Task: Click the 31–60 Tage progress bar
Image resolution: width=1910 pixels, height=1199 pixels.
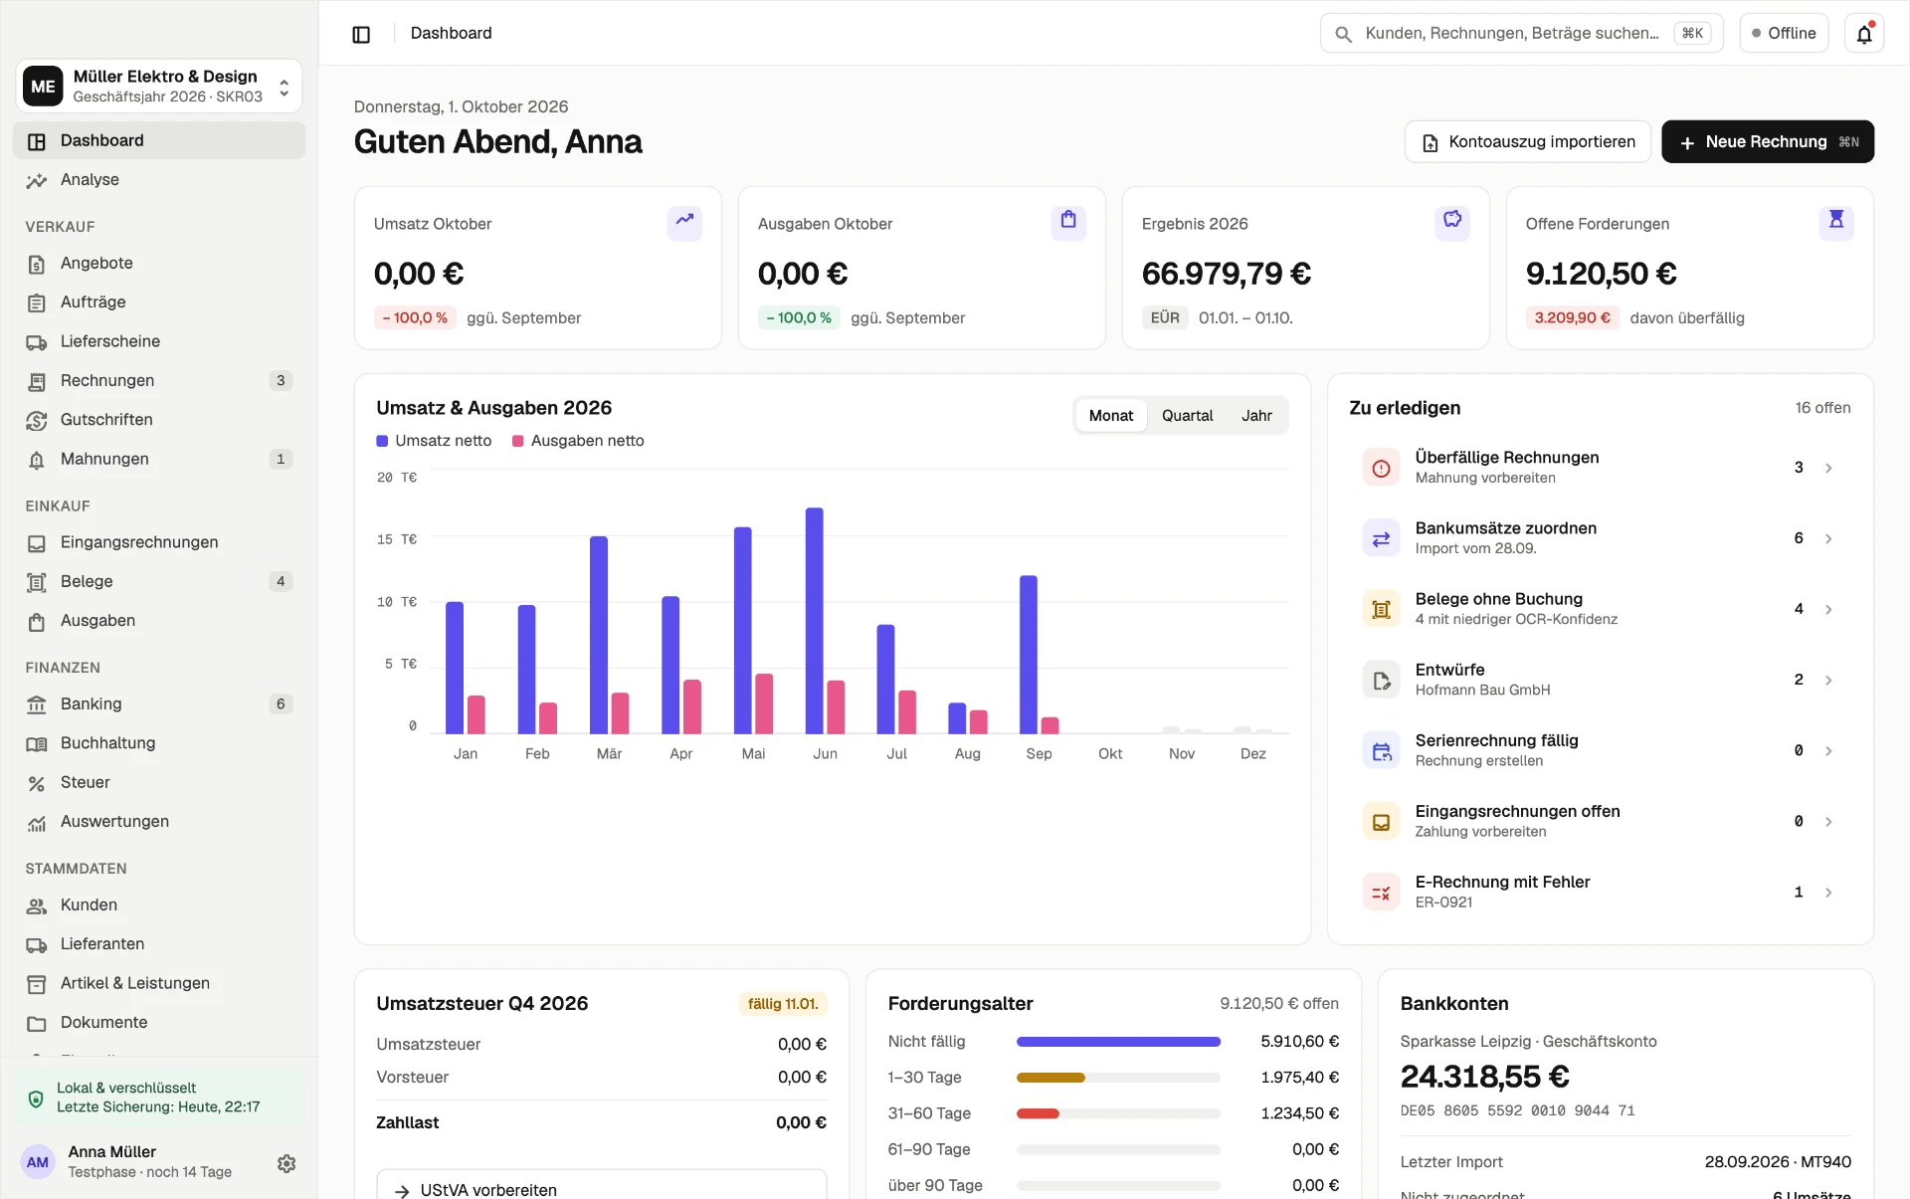Action: click(x=1118, y=1113)
